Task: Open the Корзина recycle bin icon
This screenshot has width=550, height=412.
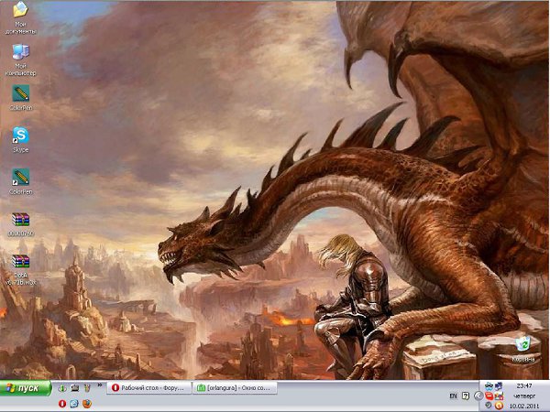Action: pyautogui.click(x=522, y=344)
